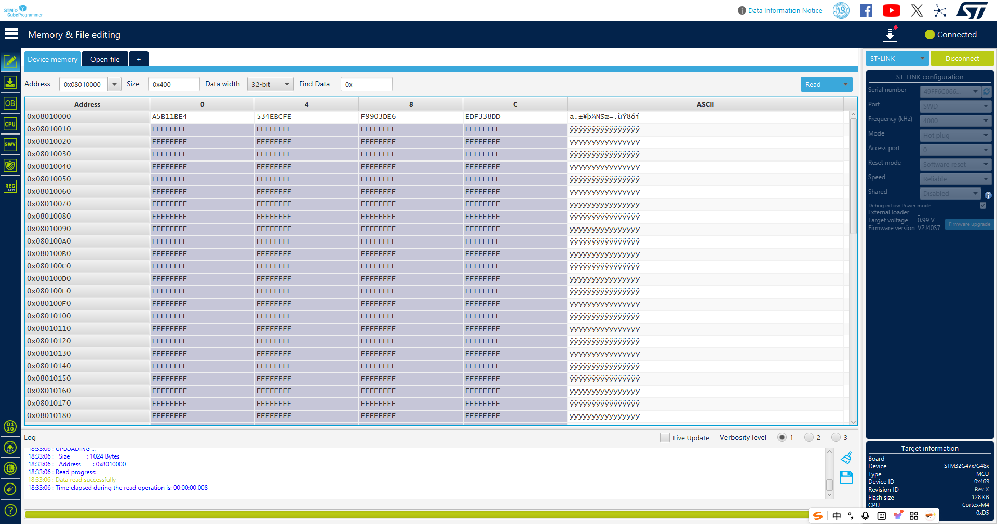Open the OB option bytes panel
Image resolution: width=997 pixels, height=524 pixels.
pos(10,103)
